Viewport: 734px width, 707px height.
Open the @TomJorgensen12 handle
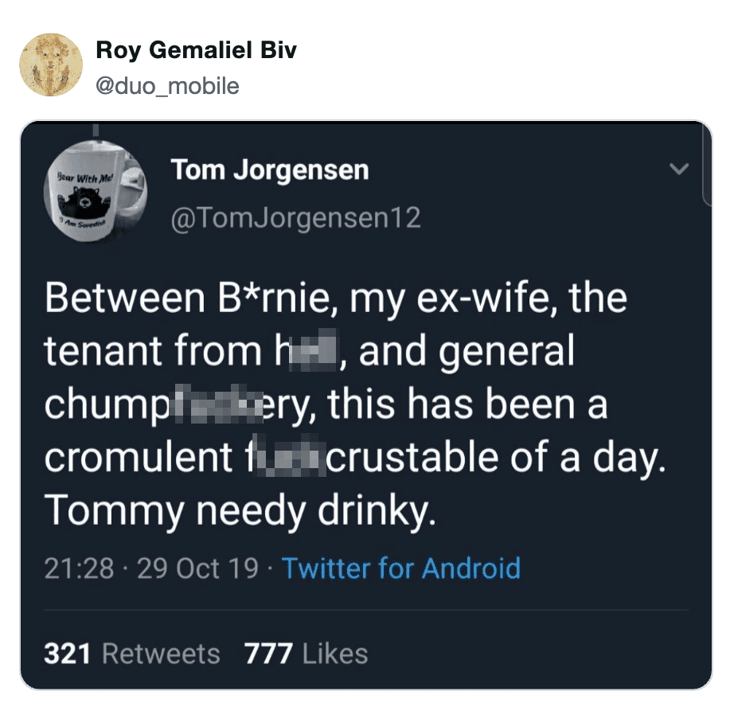point(295,217)
